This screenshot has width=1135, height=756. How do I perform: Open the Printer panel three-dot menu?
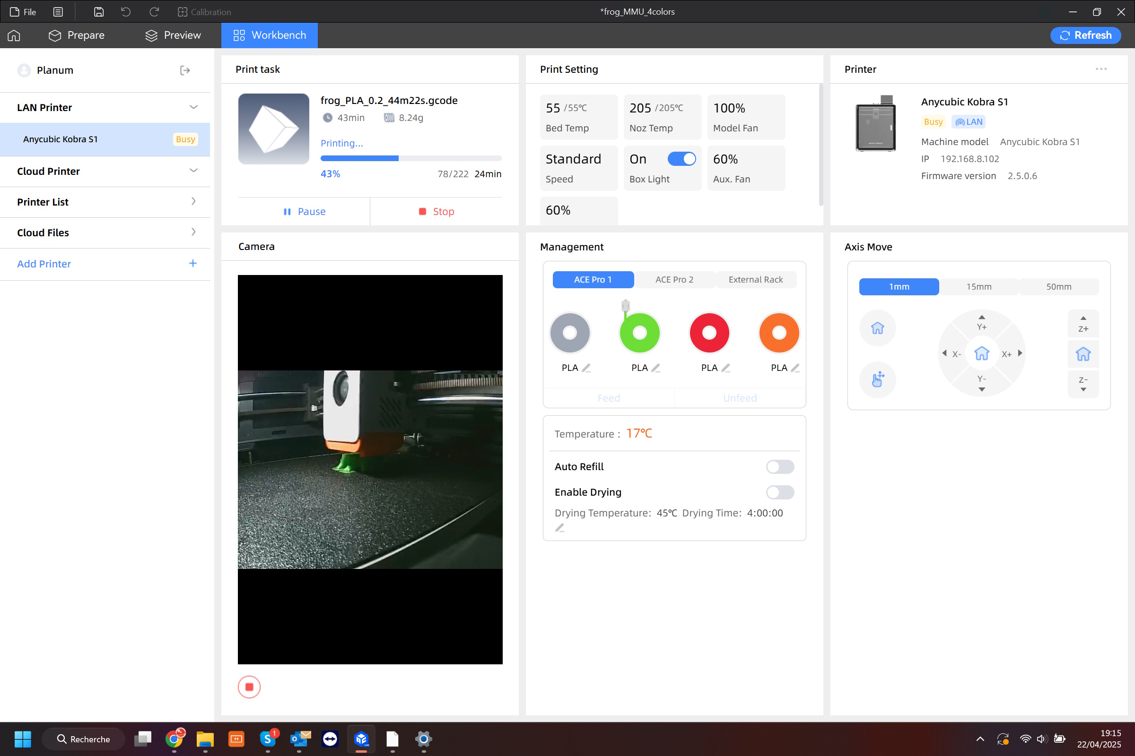tap(1101, 69)
